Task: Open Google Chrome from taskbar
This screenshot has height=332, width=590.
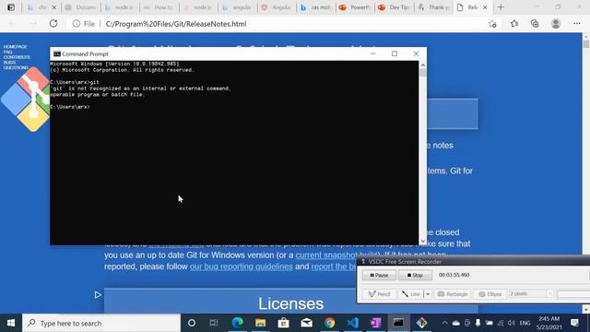Action: tap(330, 323)
